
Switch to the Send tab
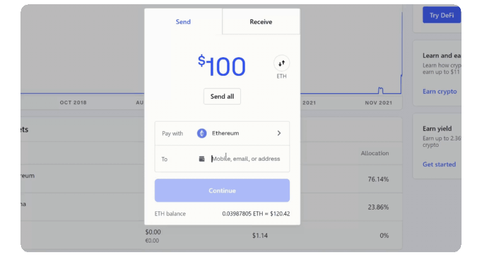point(183,22)
